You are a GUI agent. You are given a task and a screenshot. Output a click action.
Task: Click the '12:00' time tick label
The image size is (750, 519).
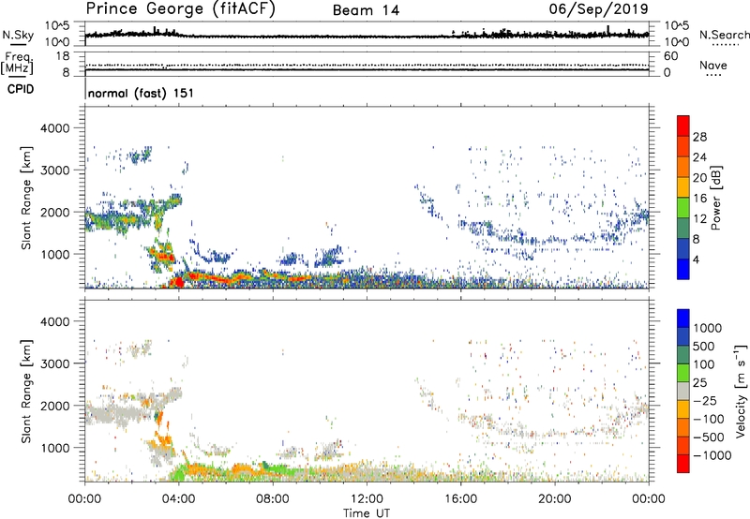(x=367, y=499)
